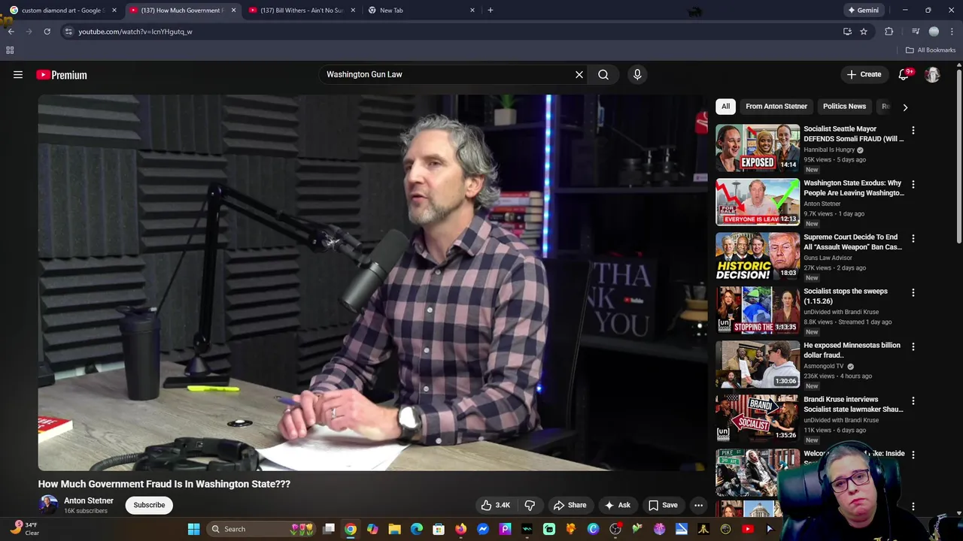
Task: Click the address bar URL
Action: pyautogui.click(x=135, y=32)
